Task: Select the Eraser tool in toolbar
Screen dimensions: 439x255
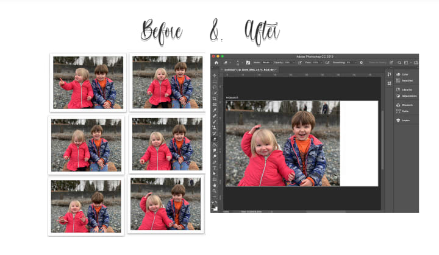Action: pos(215,139)
